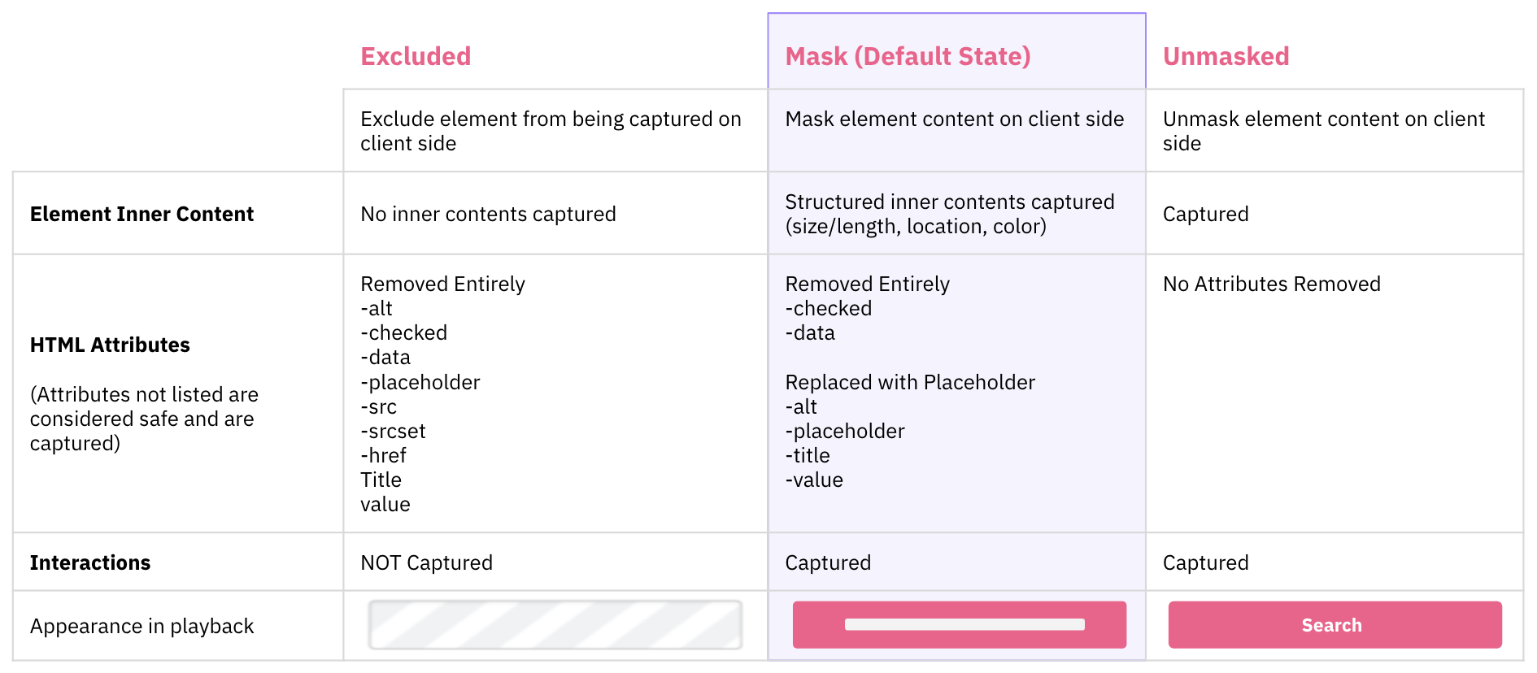Click the HTML Attributes row label
Image resolution: width=1537 pixels, height=673 pixels.
coord(110,345)
